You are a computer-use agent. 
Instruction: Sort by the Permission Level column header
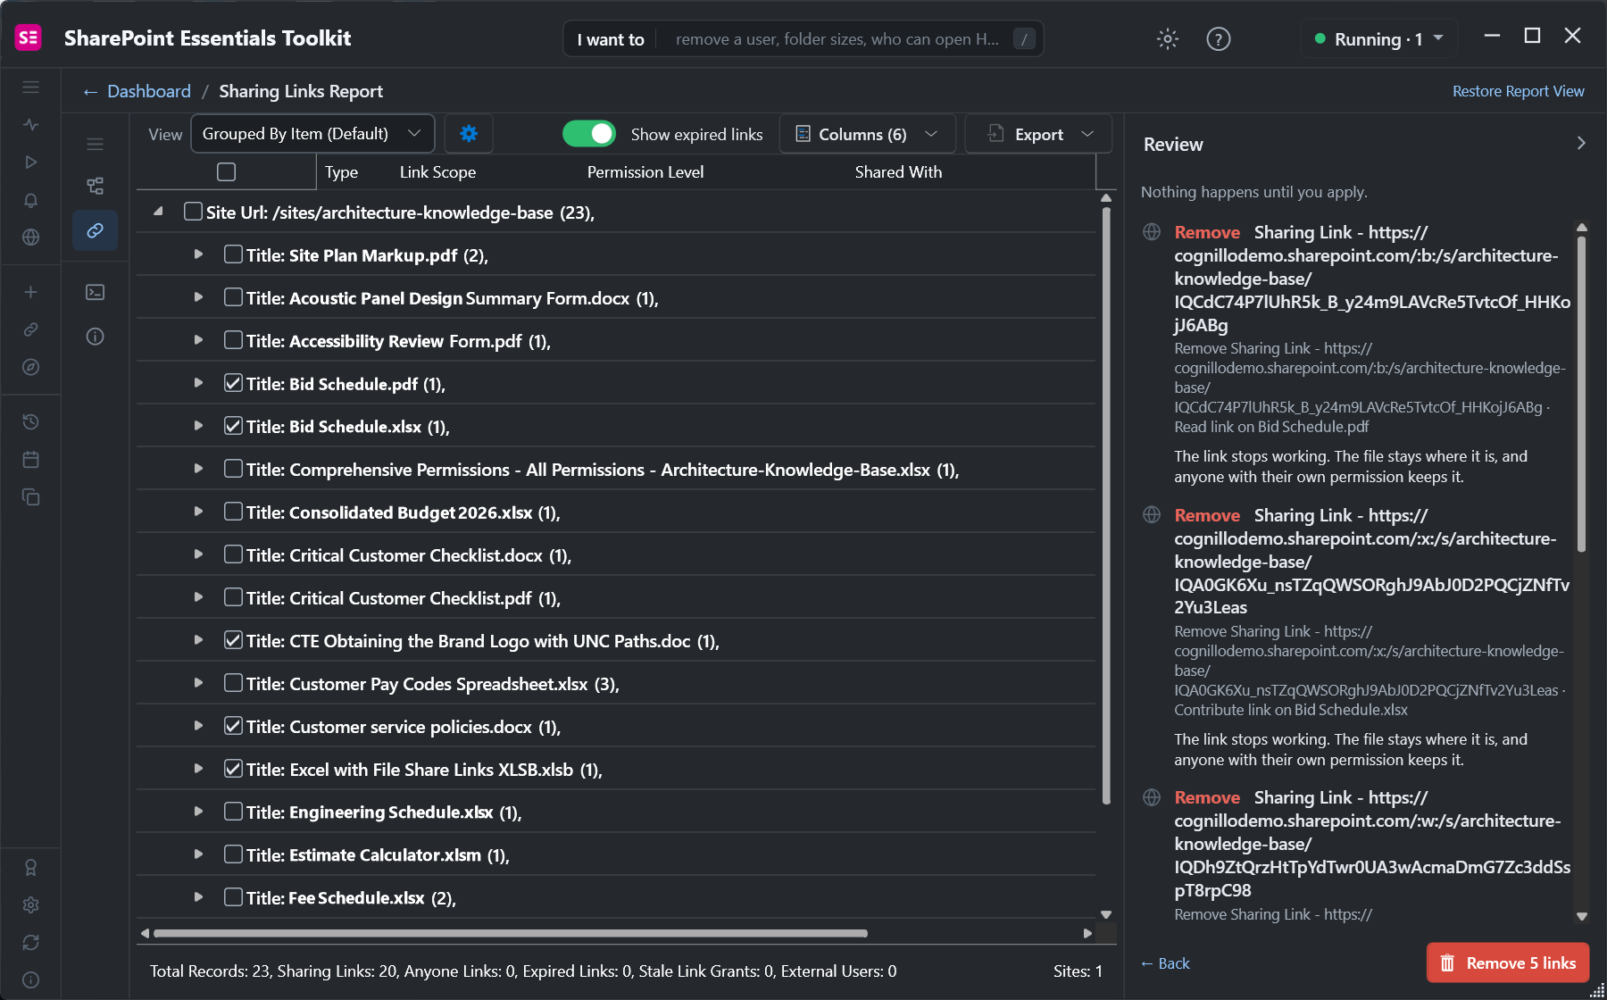645,172
